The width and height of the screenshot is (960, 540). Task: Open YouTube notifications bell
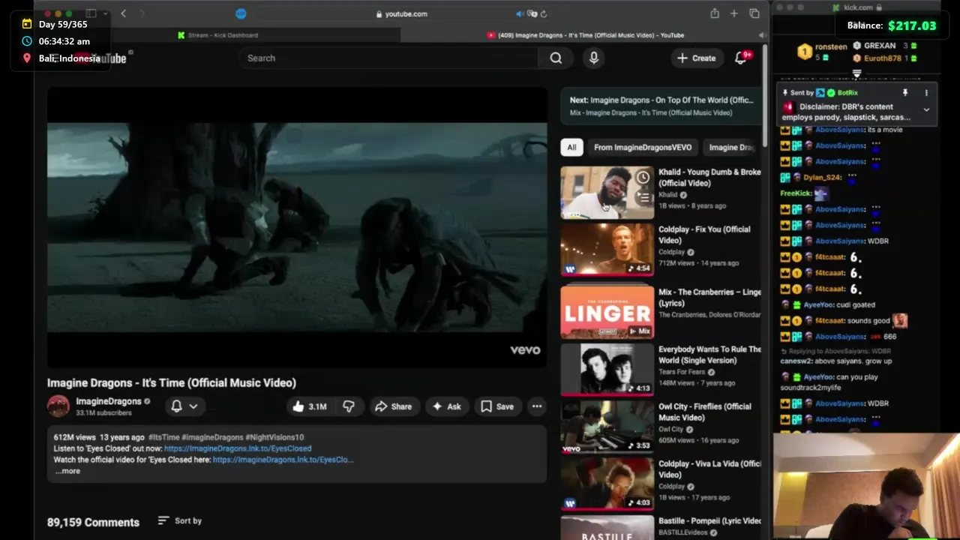[x=741, y=58]
